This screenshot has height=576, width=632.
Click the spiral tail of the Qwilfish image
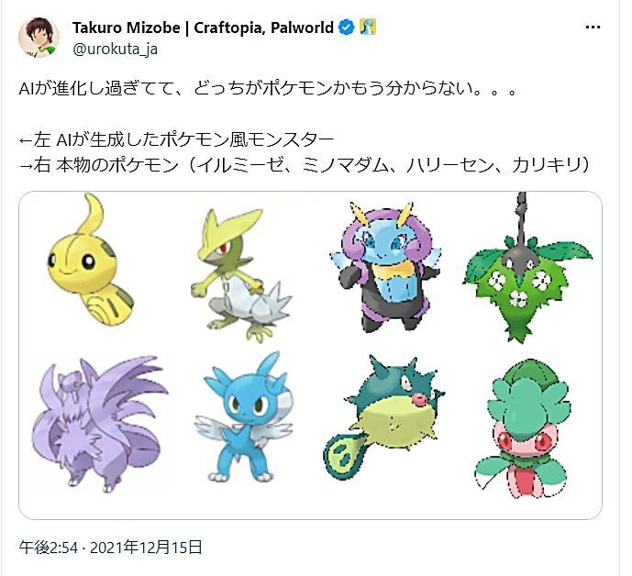pyautogui.click(x=345, y=456)
